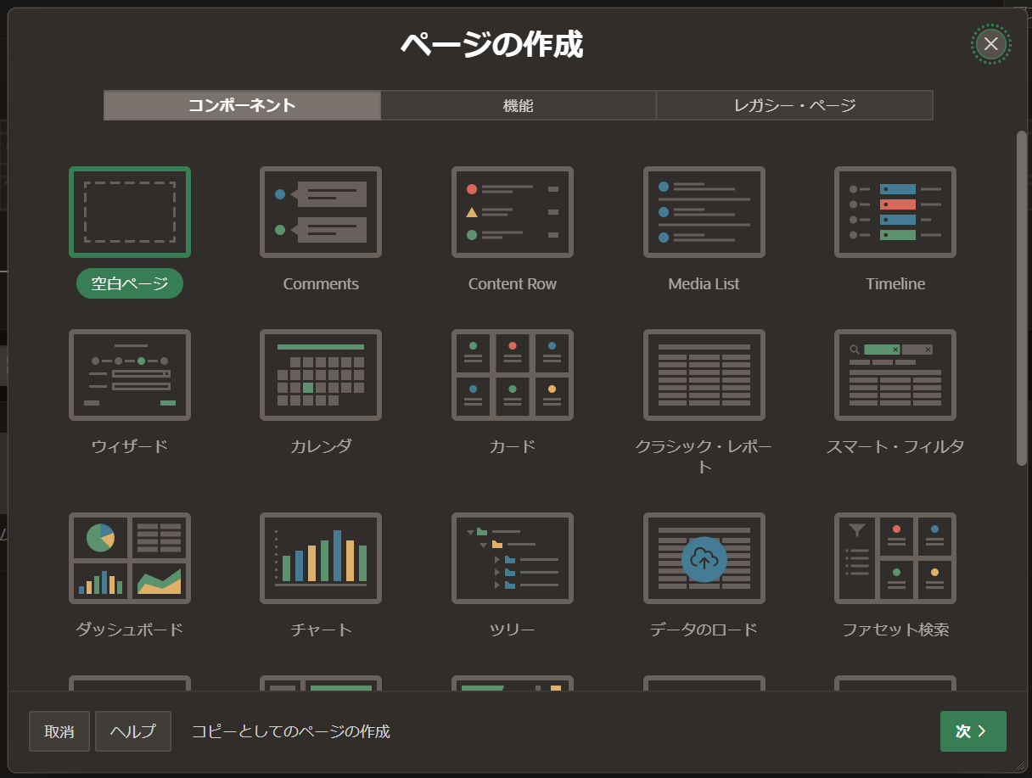Image resolution: width=1032 pixels, height=778 pixels.
Task: Select the チャート chart page icon
Action: coord(321,558)
